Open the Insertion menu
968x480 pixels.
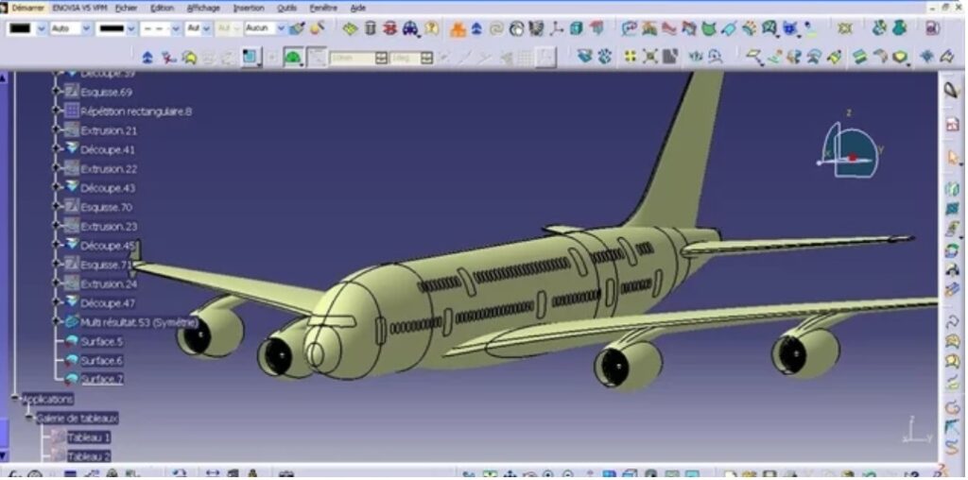click(248, 7)
